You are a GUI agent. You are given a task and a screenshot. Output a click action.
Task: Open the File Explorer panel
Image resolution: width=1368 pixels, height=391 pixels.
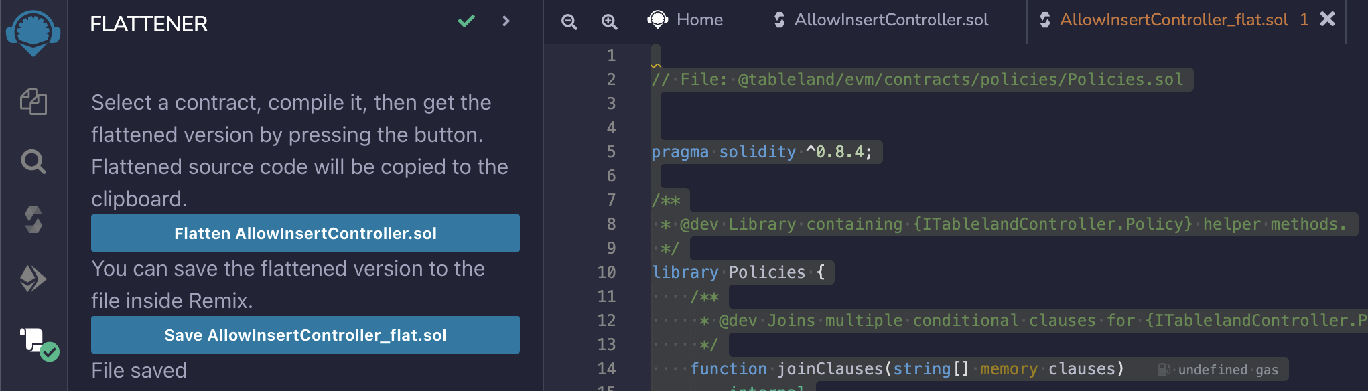pos(33,102)
